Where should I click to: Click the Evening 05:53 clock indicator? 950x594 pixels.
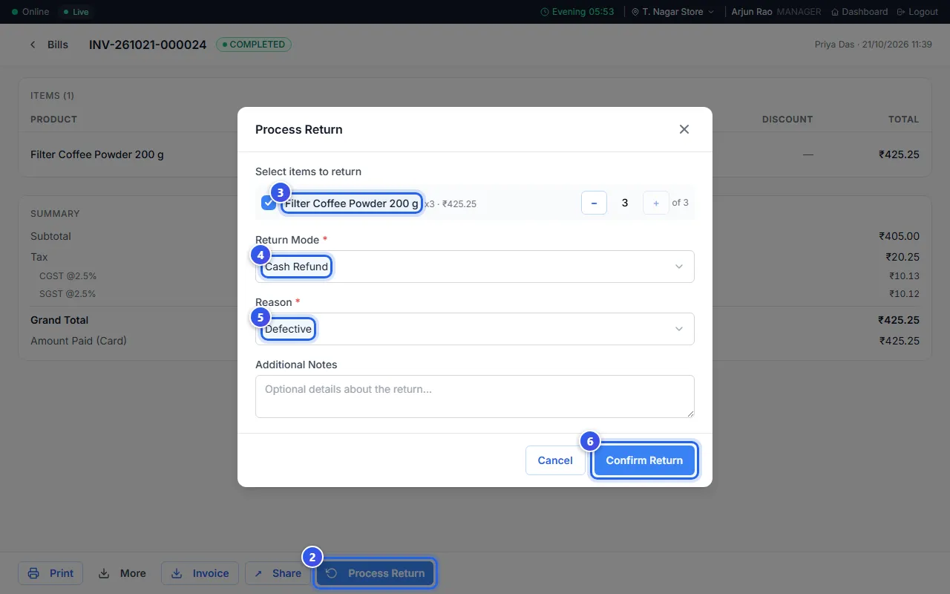pos(577,12)
